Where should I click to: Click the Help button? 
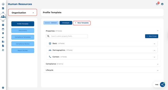pos(157,85)
